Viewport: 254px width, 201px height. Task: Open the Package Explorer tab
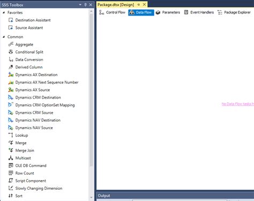pos(234,12)
